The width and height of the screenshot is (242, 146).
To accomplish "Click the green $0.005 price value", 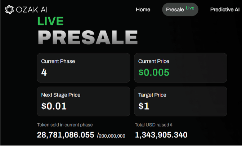I will pyautogui.click(x=154, y=72).
